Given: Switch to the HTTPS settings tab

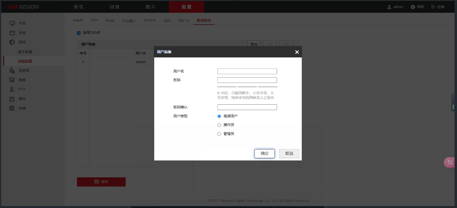Looking at the screenshot, I should (x=150, y=20).
